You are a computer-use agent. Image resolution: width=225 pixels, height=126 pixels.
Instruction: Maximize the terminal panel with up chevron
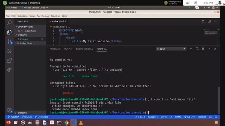(209, 49)
